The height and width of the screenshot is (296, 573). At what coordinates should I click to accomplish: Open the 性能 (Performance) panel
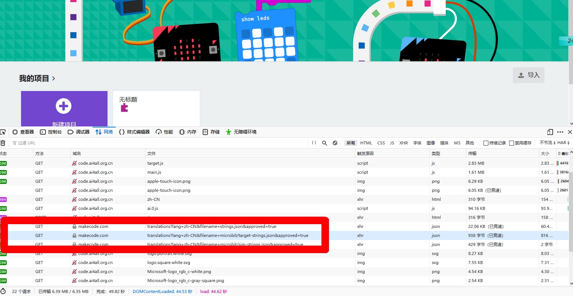164,132
